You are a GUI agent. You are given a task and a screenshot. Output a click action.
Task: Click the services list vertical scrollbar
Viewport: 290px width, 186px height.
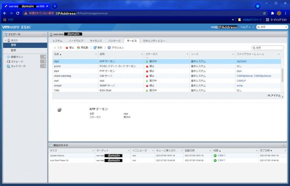click(282, 75)
